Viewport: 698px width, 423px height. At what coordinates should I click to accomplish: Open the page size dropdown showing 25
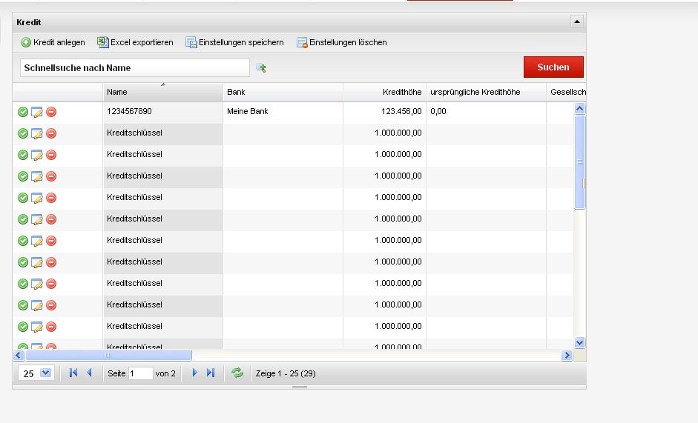[45, 373]
